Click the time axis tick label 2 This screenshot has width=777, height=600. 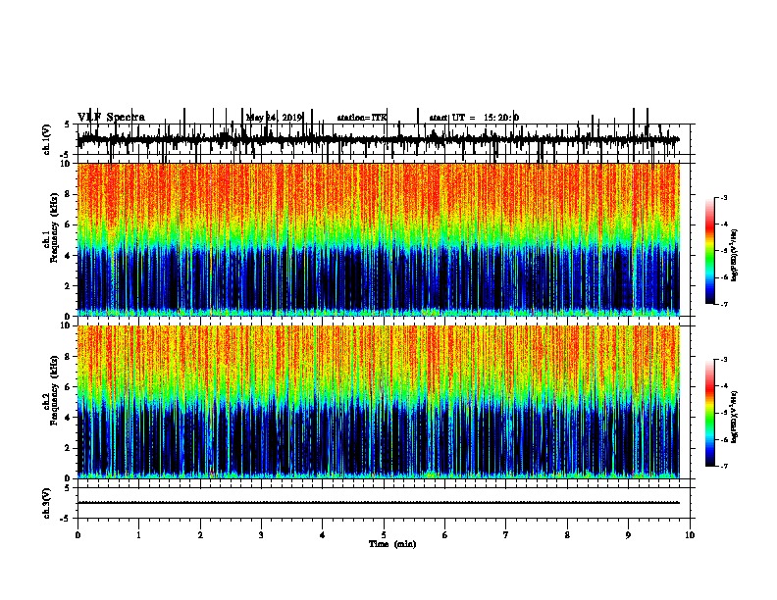click(x=200, y=535)
